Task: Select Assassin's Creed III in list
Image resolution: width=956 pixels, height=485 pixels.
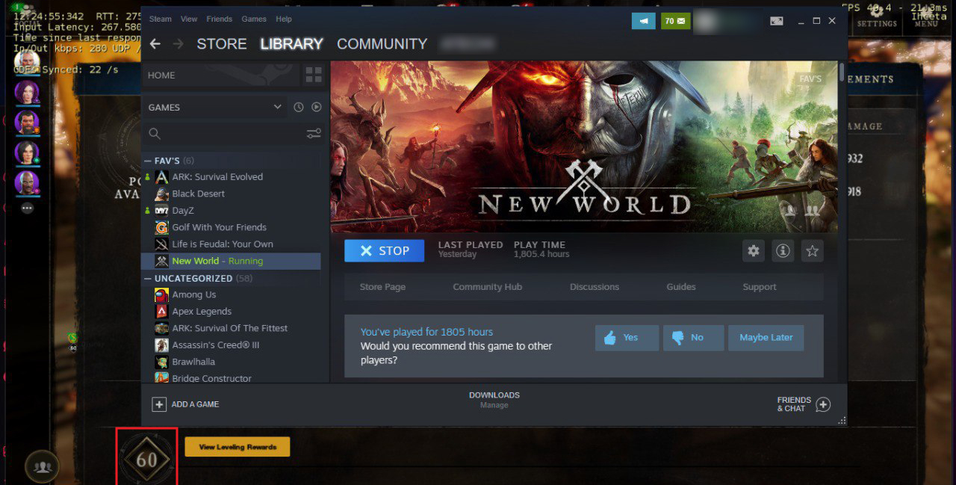Action: point(214,345)
